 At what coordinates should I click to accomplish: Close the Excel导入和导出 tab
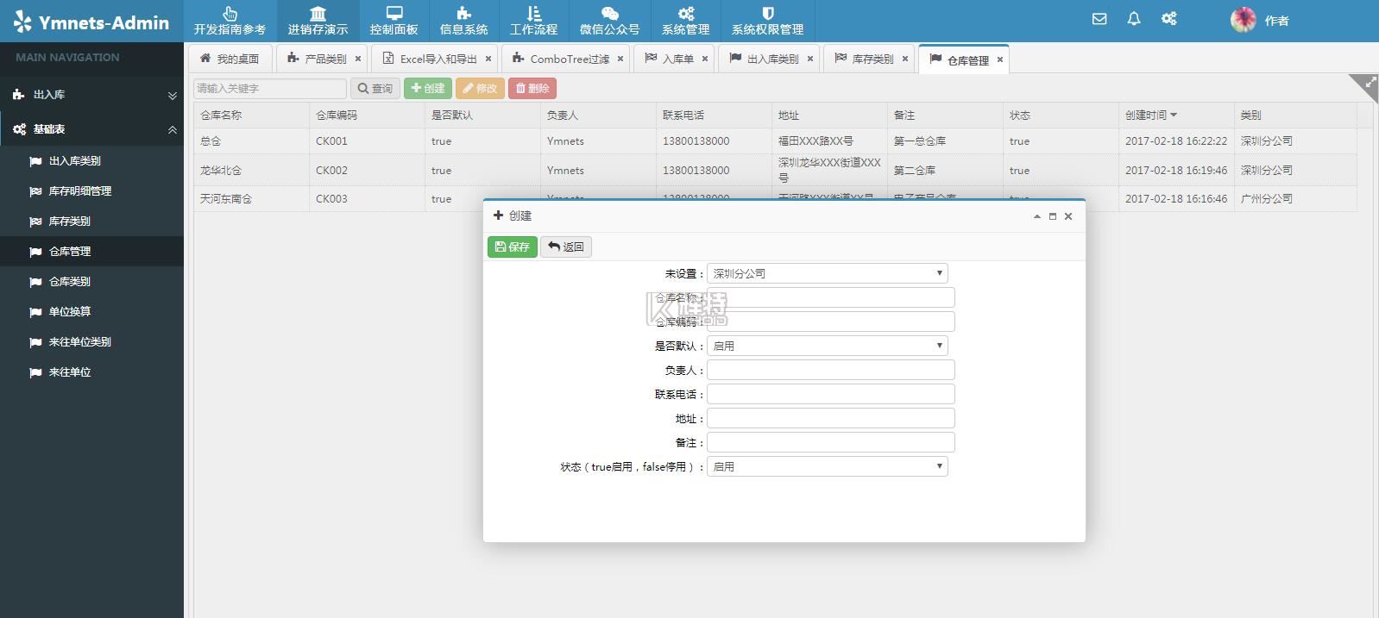pos(488,59)
